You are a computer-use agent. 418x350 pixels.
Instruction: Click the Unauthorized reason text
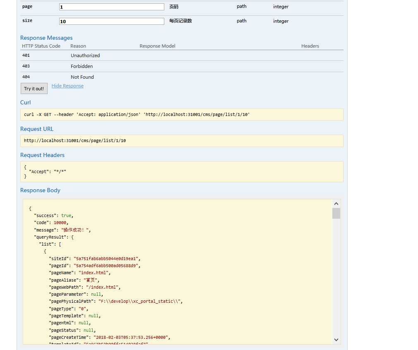(85, 56)
